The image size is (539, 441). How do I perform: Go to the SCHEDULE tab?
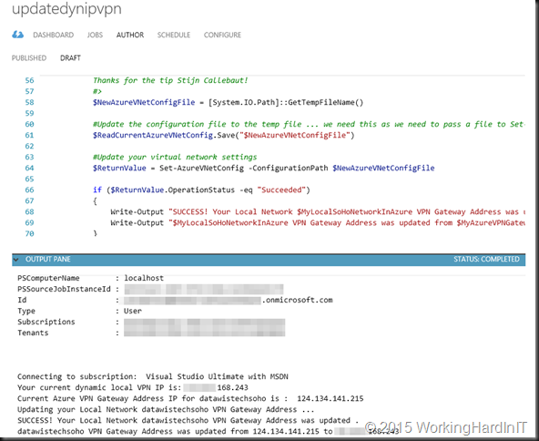point(174,36)
